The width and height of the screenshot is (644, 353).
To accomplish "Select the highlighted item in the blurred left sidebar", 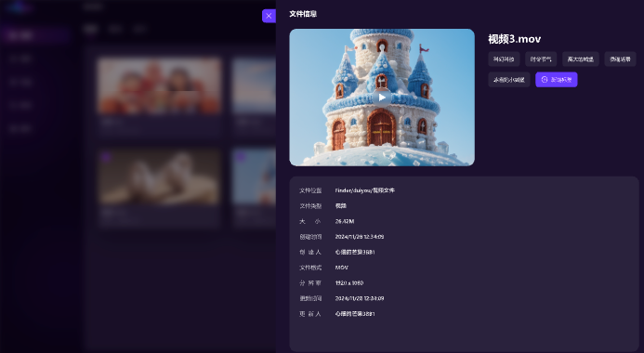I will [35, 35].
